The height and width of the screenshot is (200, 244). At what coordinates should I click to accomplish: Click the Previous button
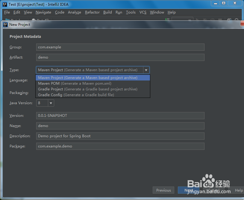[x=163, y=190]
